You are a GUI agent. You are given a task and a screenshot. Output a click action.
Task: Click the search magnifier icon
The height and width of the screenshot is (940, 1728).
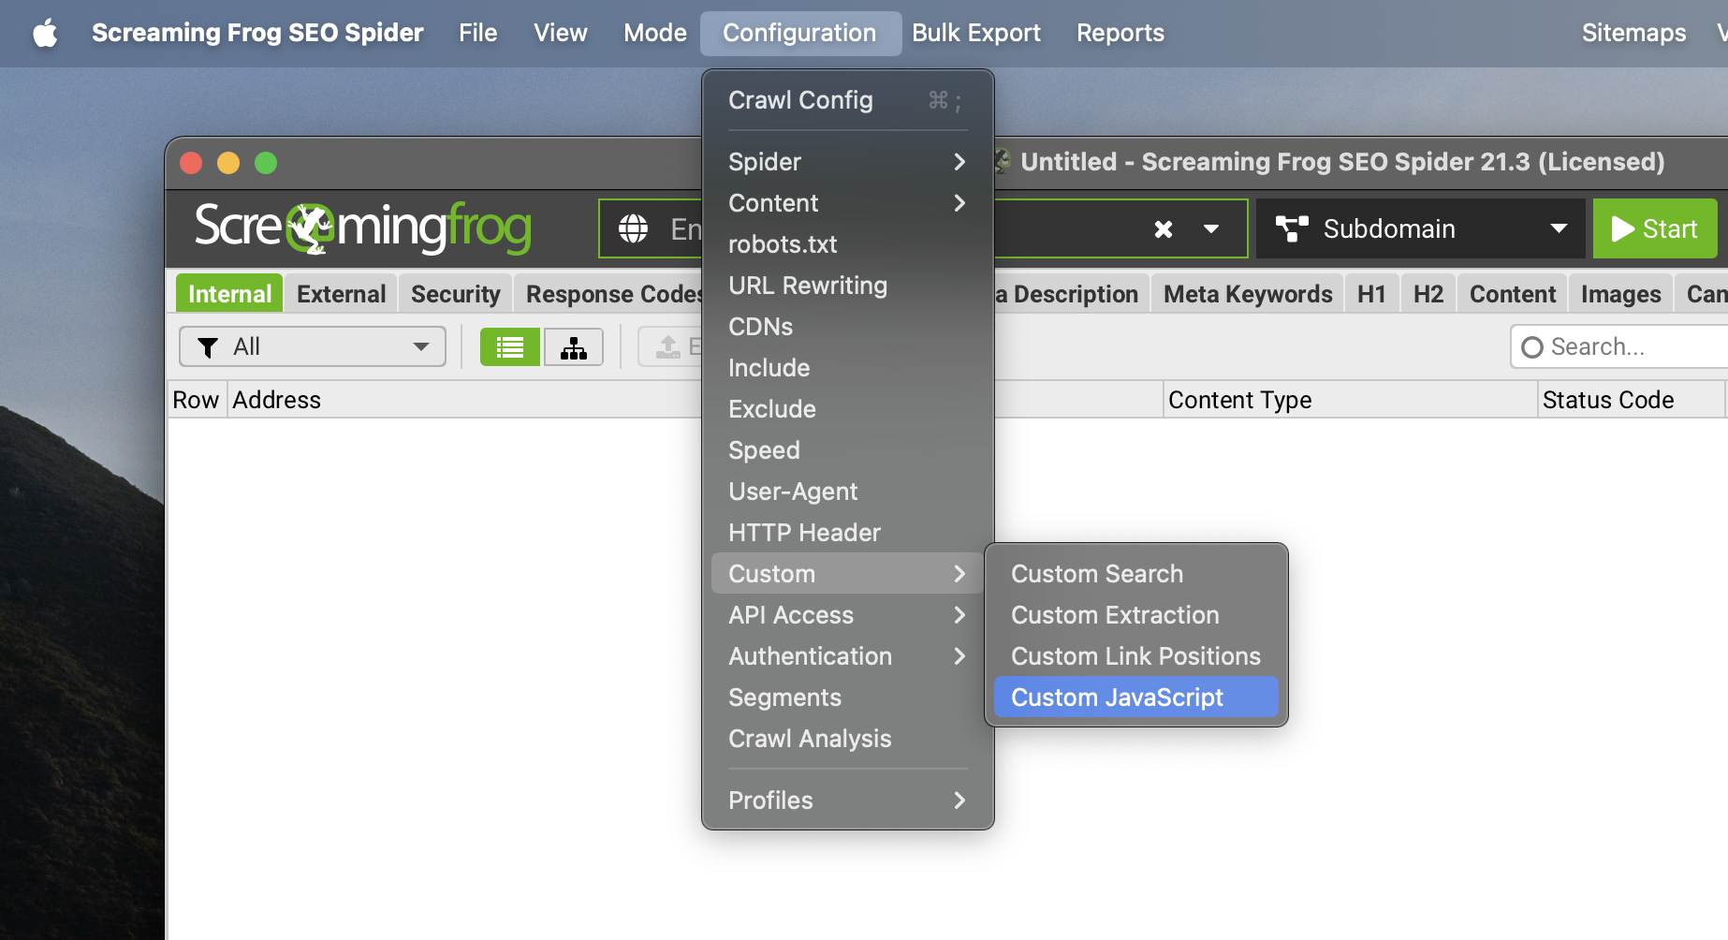tap(1532, 347)
